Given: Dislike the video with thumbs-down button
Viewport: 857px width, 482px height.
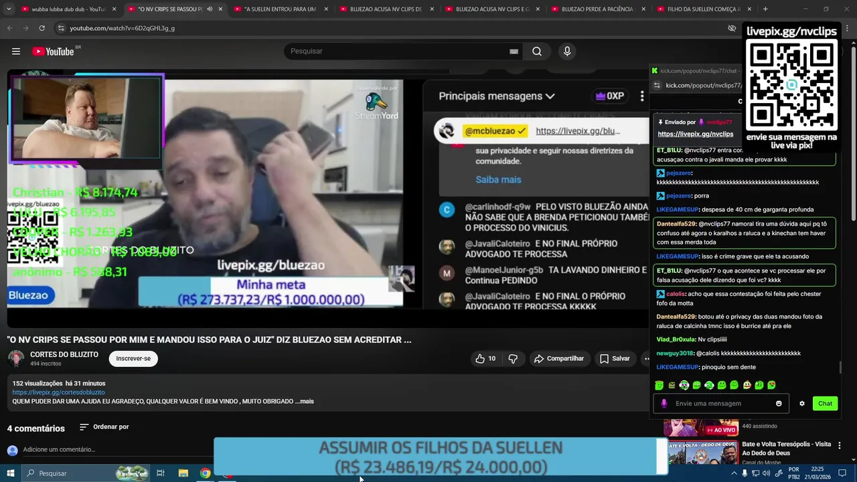Looking at the screenshot, I should tap(513, 359).
